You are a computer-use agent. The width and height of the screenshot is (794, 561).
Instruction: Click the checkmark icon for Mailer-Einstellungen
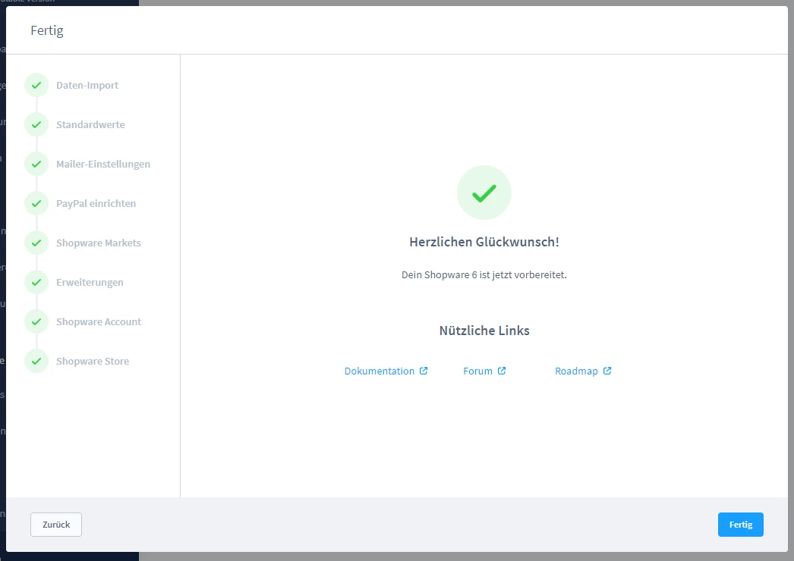pyautogui.click(x=36, y=164)
